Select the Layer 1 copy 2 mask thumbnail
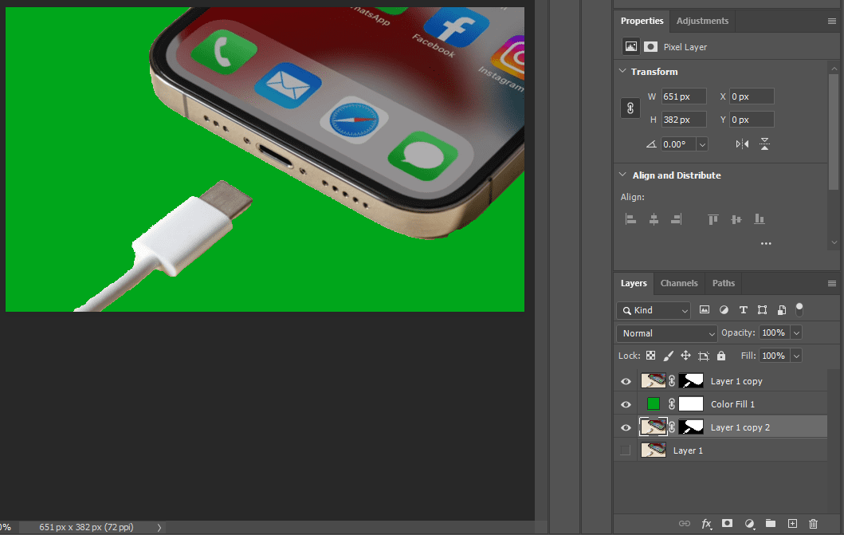The height and width of the screenshot is (535, 844). 691,427
